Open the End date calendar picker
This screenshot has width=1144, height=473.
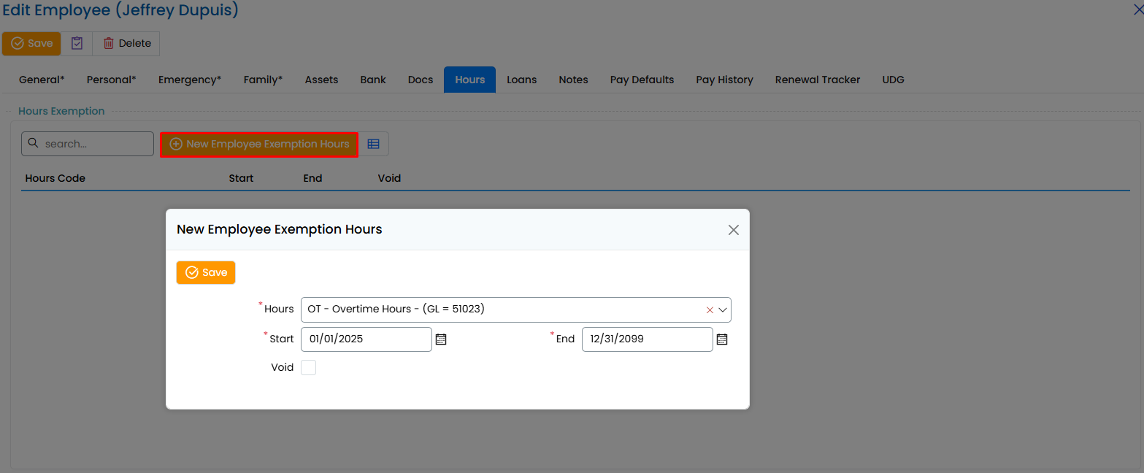pos(722,339)
